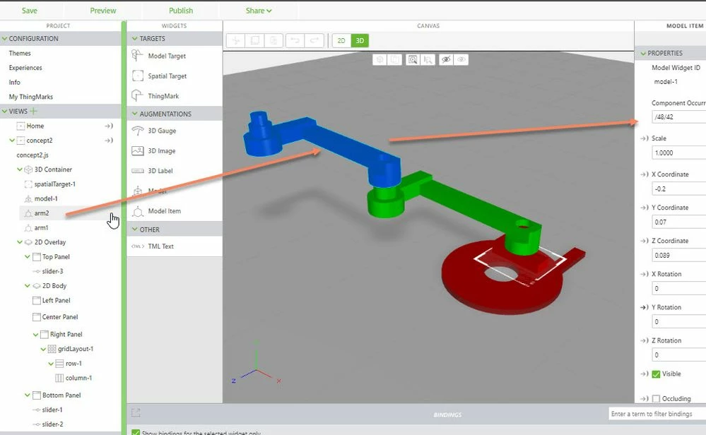This screenshot has height=435, width=706.
Task: Open Info configuration
Action: 14,83
